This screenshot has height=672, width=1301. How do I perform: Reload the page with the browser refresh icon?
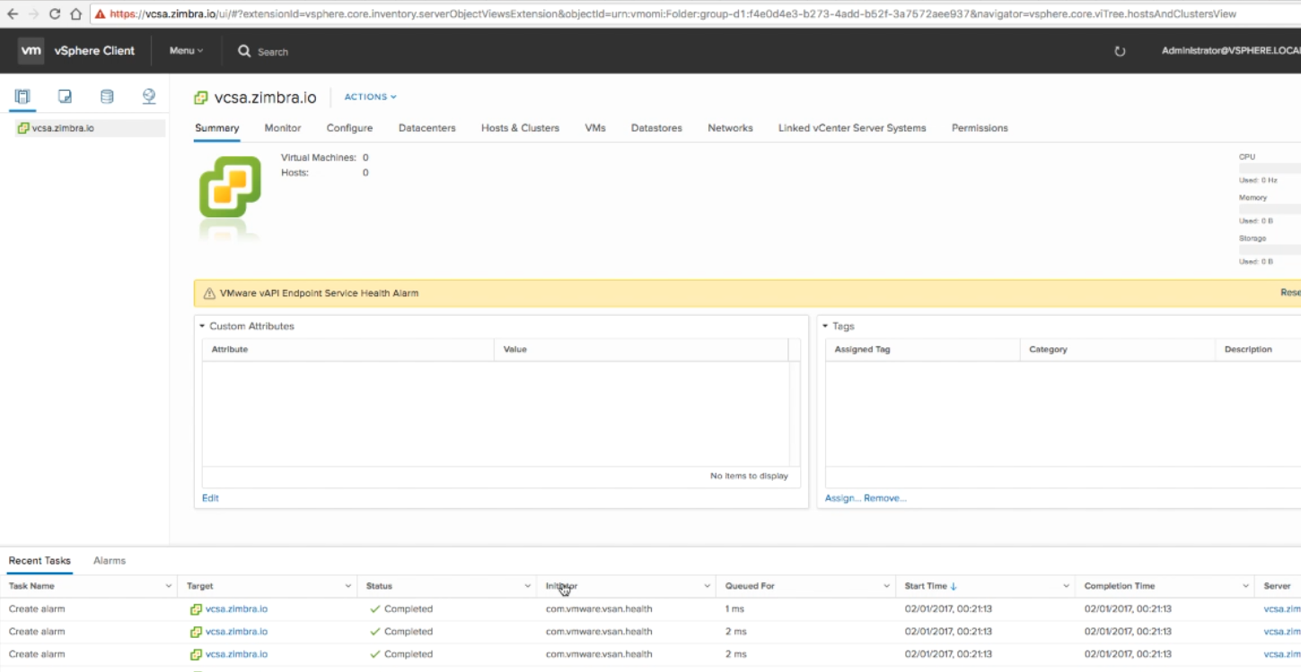tap(55, 14)
